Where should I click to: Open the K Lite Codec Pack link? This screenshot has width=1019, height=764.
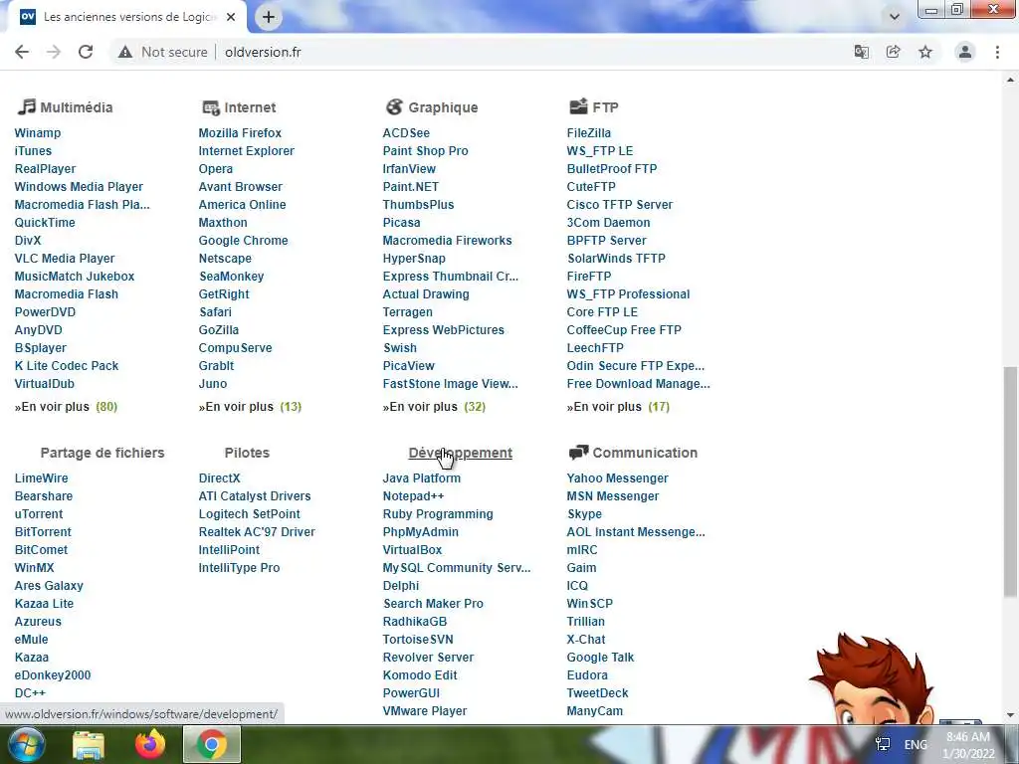tap(67, 366)
